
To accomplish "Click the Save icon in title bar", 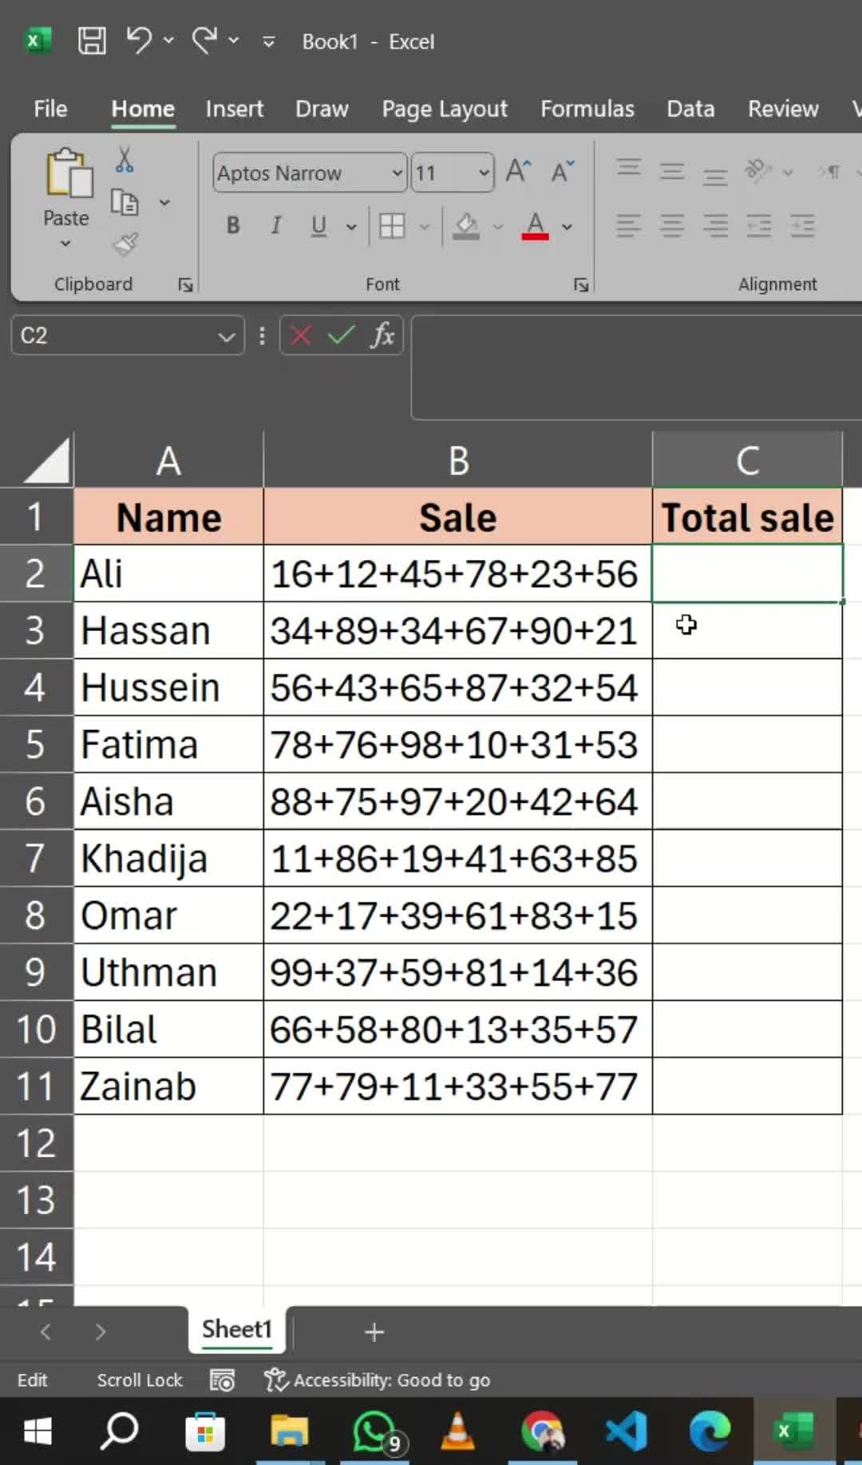I will pyautogui.click(x=92, y=40).
